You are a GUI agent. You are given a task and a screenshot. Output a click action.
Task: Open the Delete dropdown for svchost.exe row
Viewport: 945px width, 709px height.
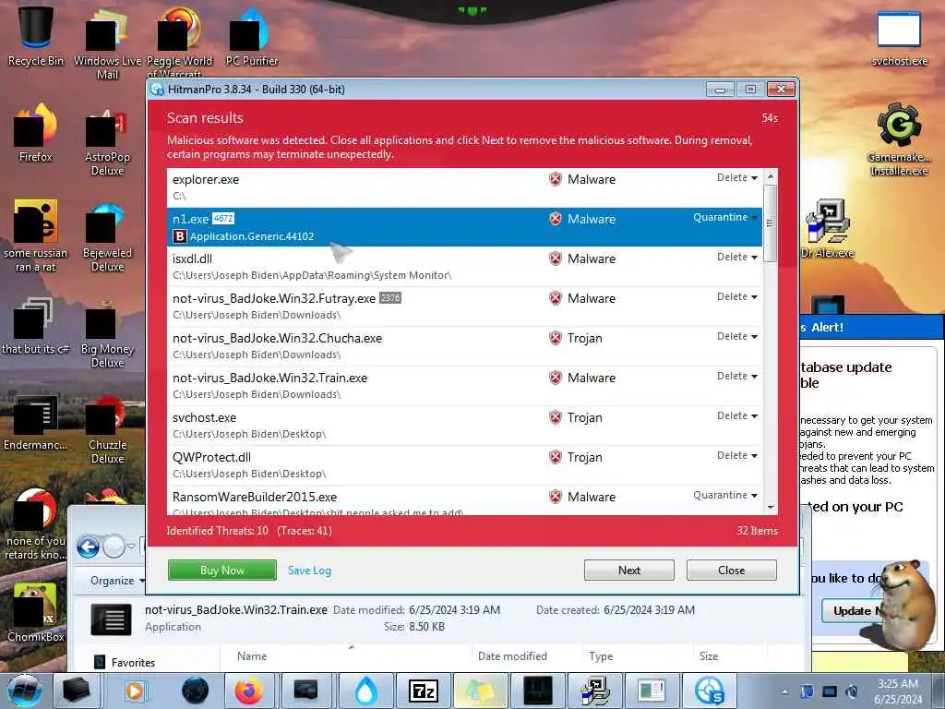[x=737, y=416]
